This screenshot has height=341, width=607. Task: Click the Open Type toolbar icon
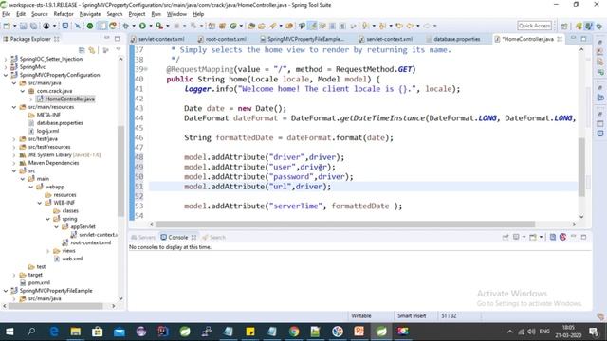pyautogui.click(x=251, y=26)
